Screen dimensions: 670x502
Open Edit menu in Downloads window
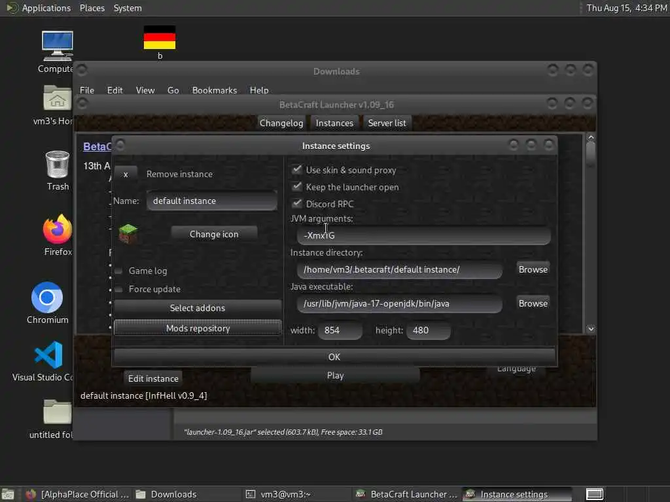115,90
